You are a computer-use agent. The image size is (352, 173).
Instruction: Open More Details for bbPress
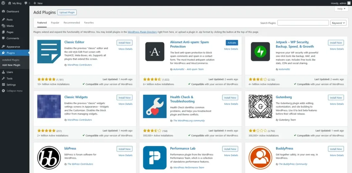click(x=125, y=155)
